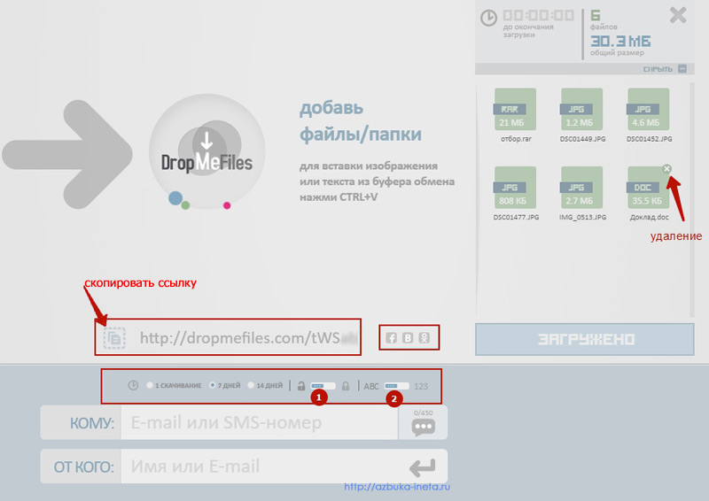Collapse the file list with Скрыть
This screenshot has height=501, width=709.
(x=665, y=68)
